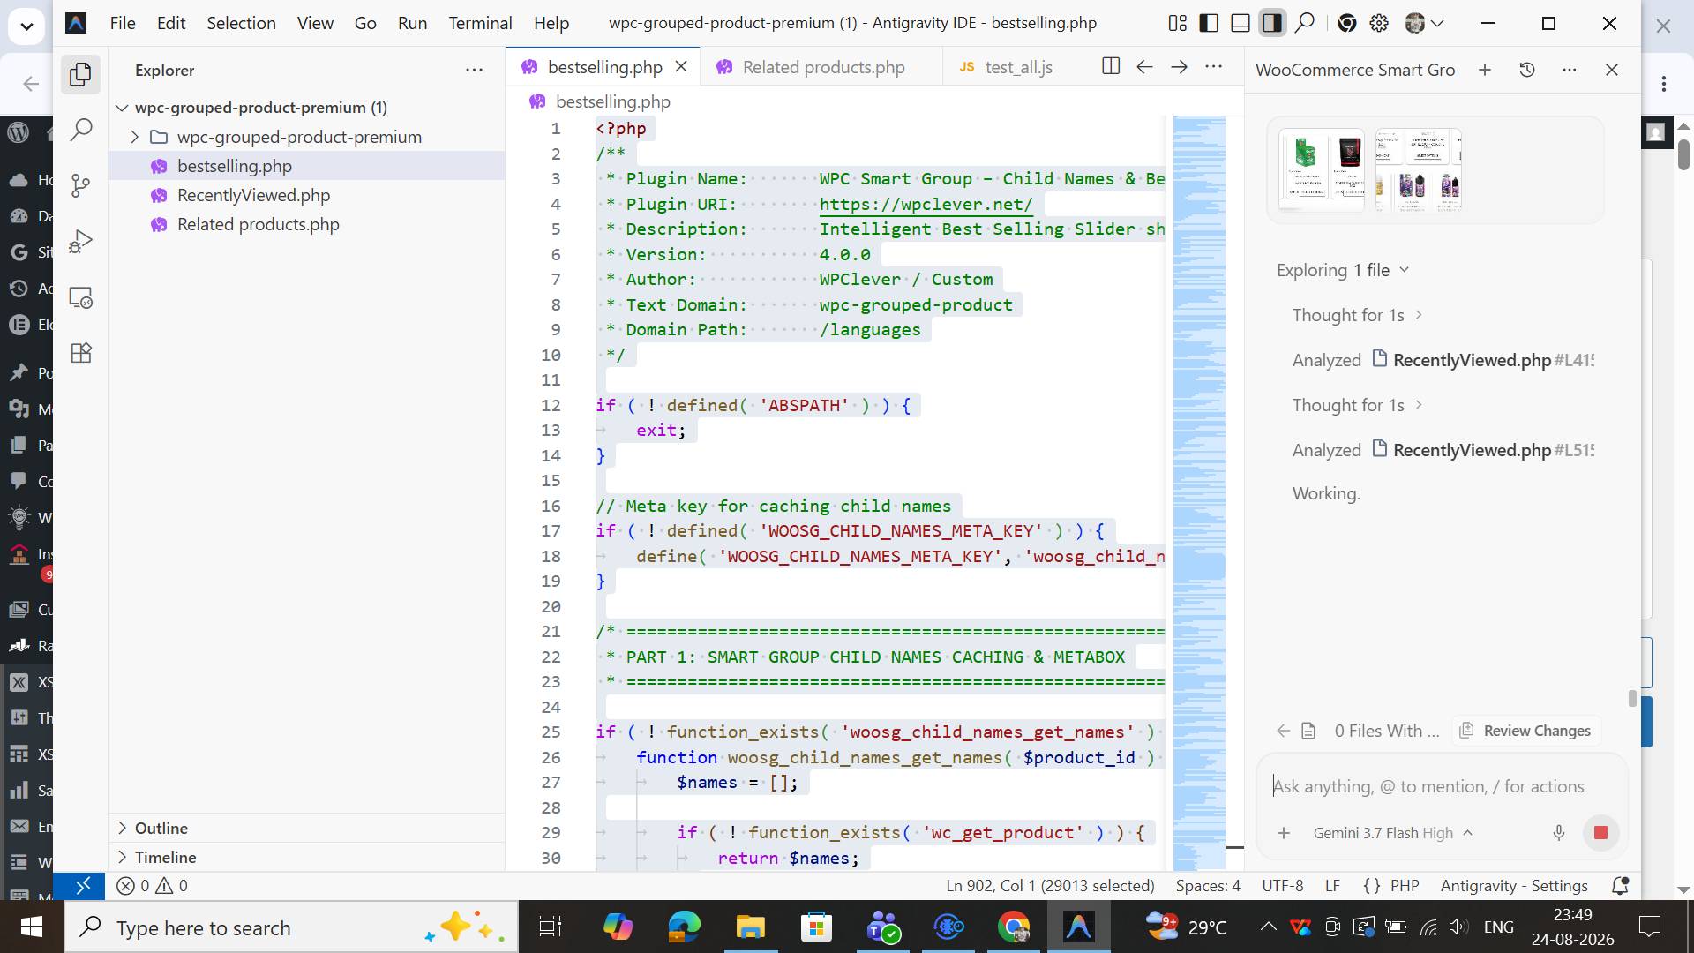Expand the wpc-grouped-product-premium subfolder
This screenshot has width=1694, height=953.
point(134,137)
